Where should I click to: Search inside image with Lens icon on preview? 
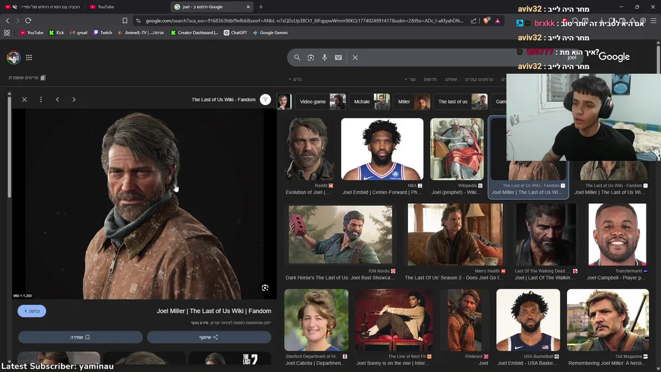(x=265, y=288)
